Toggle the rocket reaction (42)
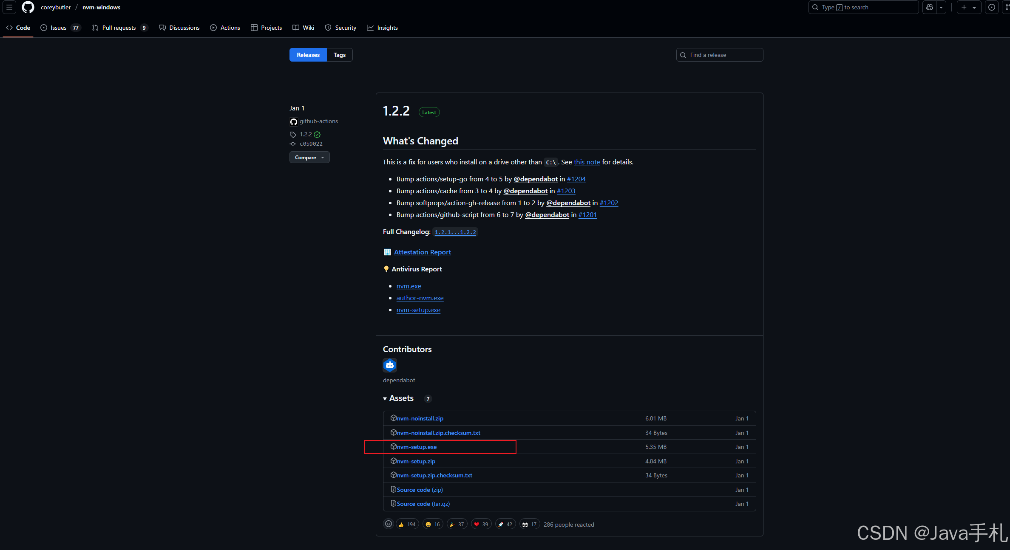Image resolution: width=1010 pixels, height=550 pixels. pyautogui.click(x=505, y=524)
